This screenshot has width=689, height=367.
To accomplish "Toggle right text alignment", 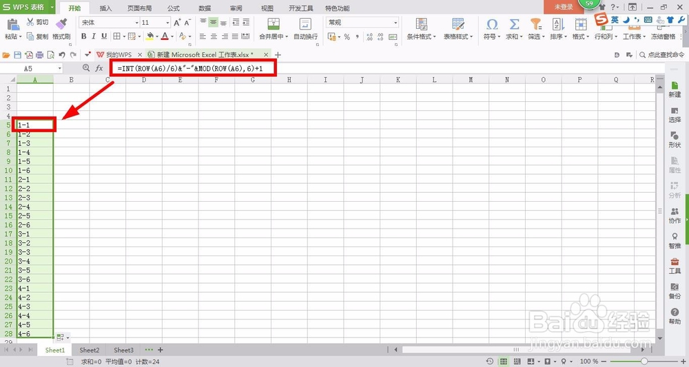I will click(x=224, y=36).
